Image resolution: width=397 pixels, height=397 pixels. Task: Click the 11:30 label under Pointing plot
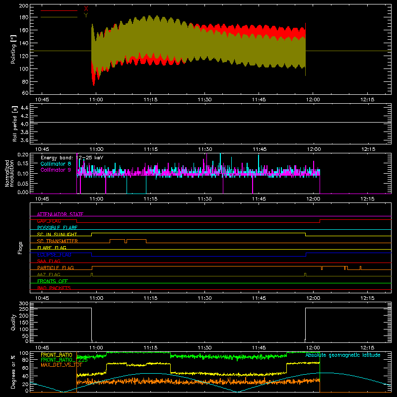[x=204, y=100]
